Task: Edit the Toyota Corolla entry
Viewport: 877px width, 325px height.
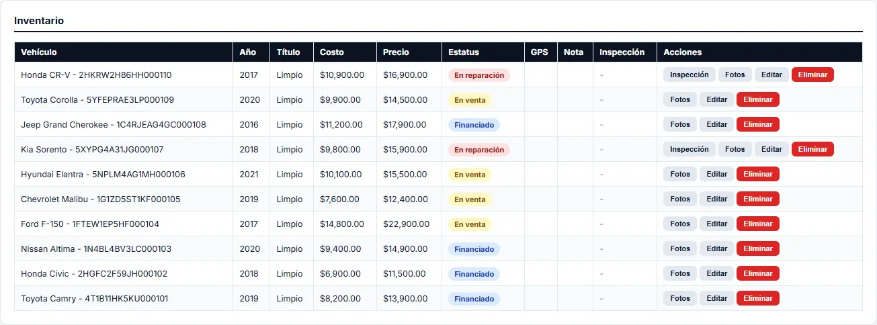Action: [717, 99]
